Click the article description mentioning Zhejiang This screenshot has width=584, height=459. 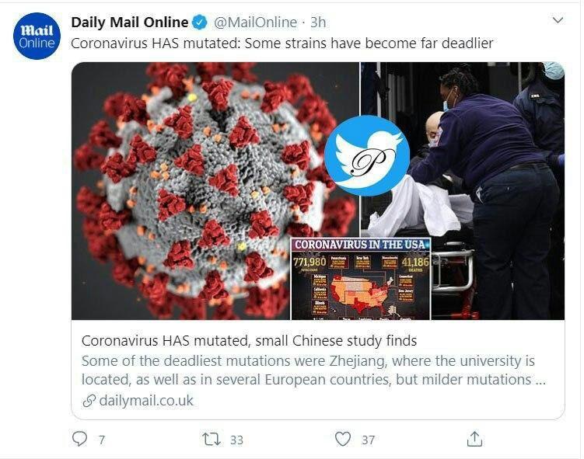tap(313, 370)
